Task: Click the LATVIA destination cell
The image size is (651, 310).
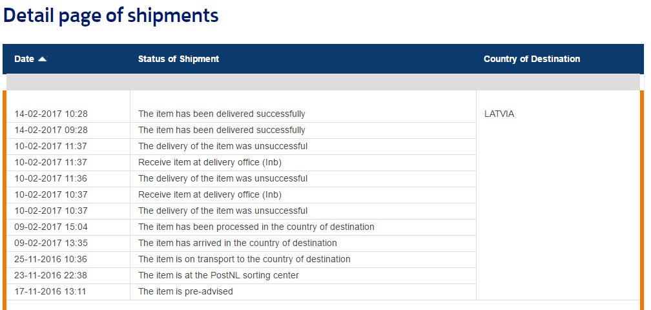Action: 499,114
